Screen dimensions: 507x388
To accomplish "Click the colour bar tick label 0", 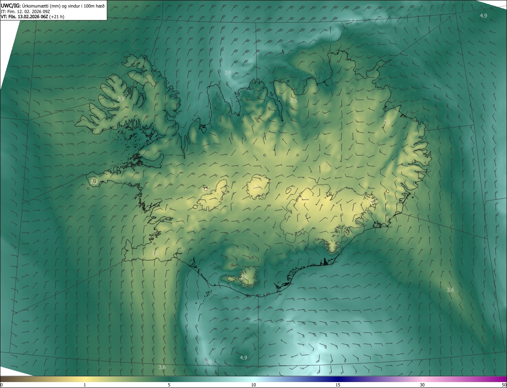I will [2, 385].
